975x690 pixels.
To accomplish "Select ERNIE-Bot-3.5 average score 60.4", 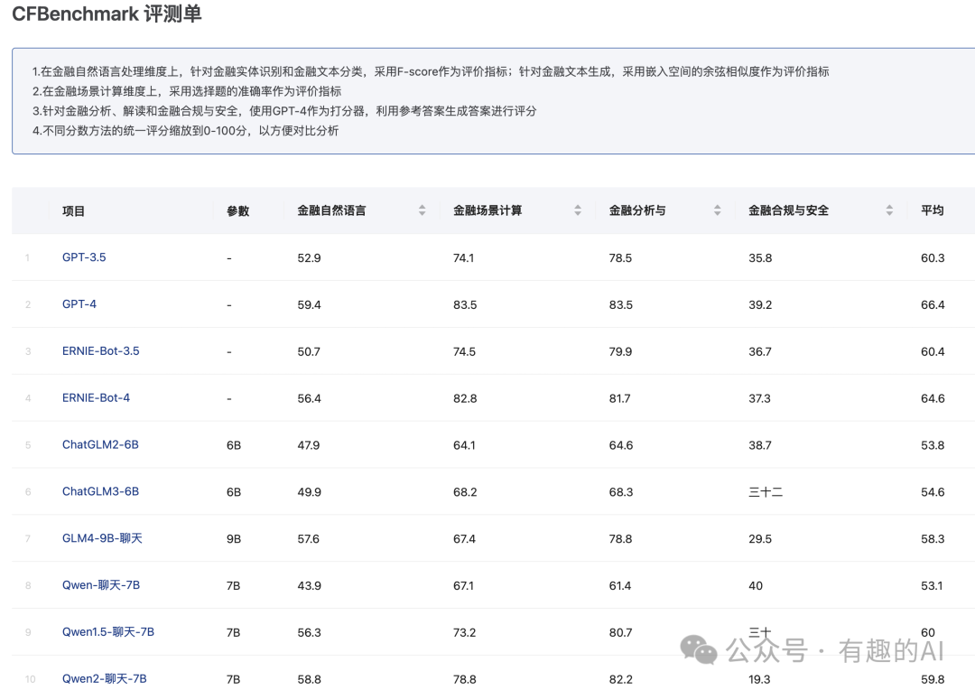I will 933,351.
